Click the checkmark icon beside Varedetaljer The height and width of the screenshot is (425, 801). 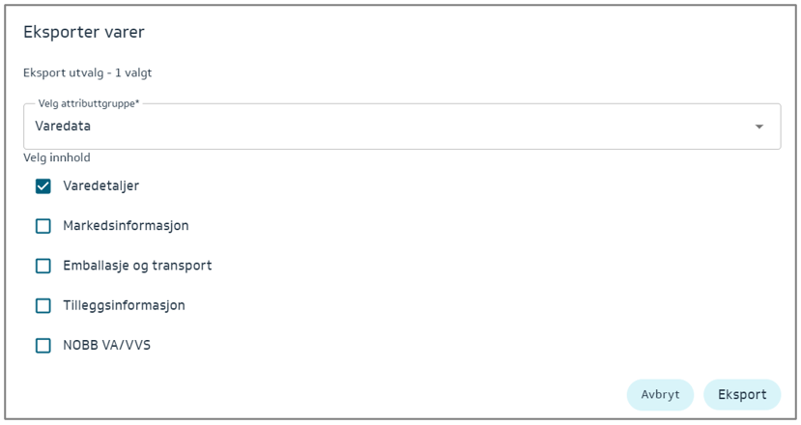click(x=43, y=186)
